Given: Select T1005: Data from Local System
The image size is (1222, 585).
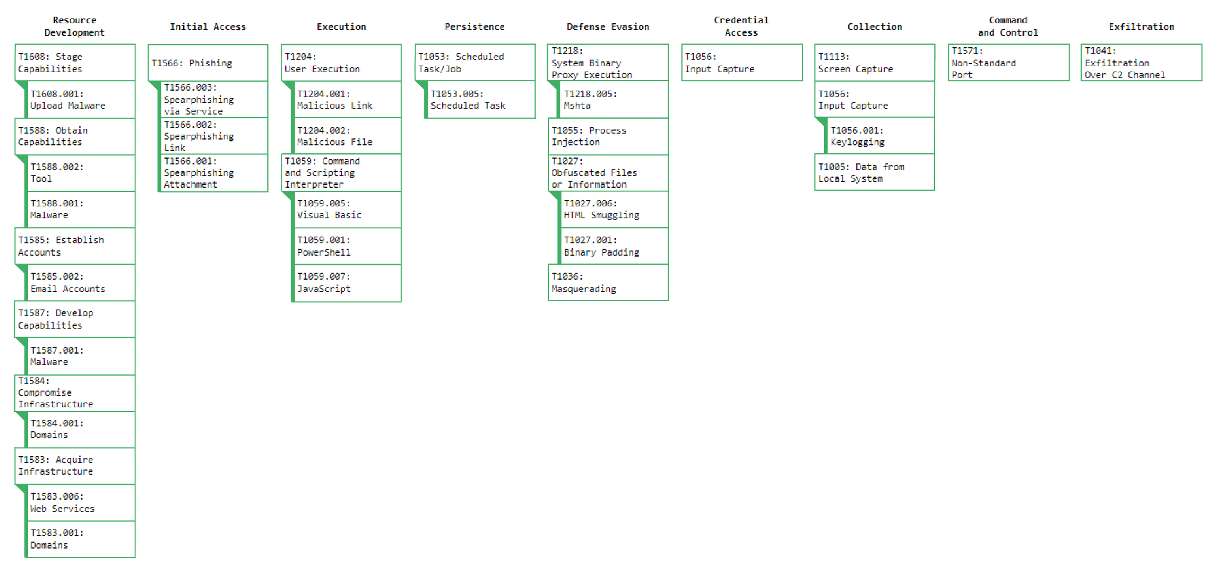Looking at the screenshot, I should point(875,172).
